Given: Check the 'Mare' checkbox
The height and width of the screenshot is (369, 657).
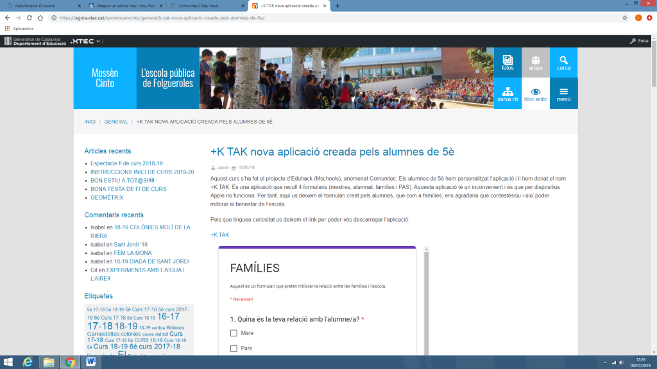Looking at the screenshot, I should click(x=234, y=333).
